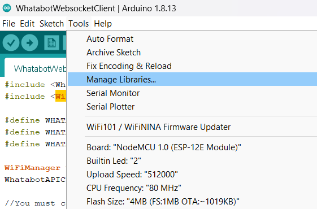Open the Edit menu
317x209 pixels.
(x=27, y=24)
